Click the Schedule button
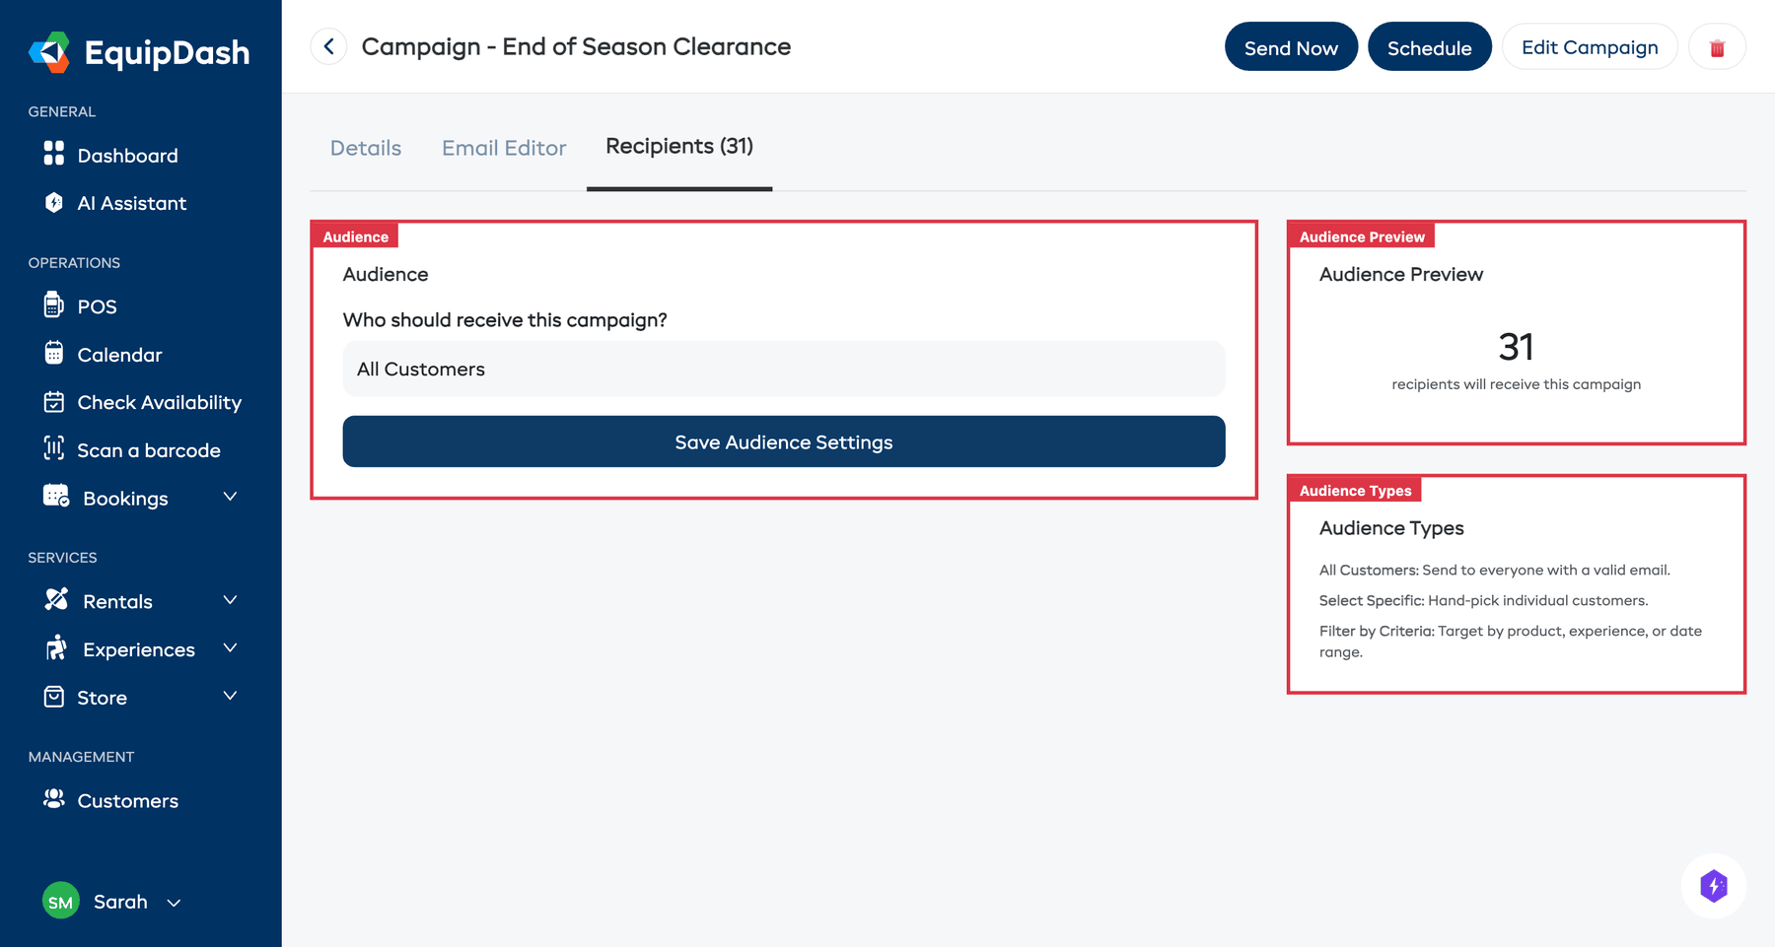 [1429, 46]
